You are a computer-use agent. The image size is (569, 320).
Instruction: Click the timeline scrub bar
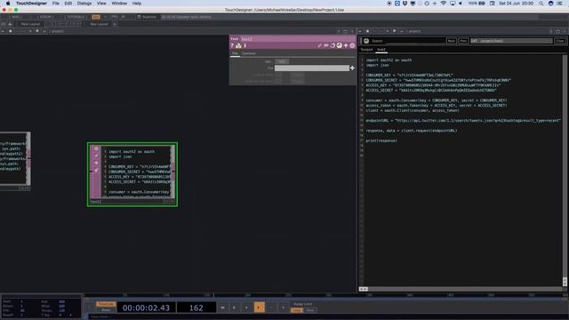tap(325, 296)
